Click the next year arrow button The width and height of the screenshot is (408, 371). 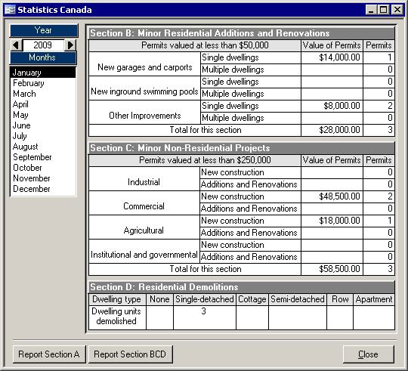point(70,45)
